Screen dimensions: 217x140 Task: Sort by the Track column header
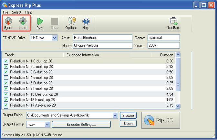(33, 55)
